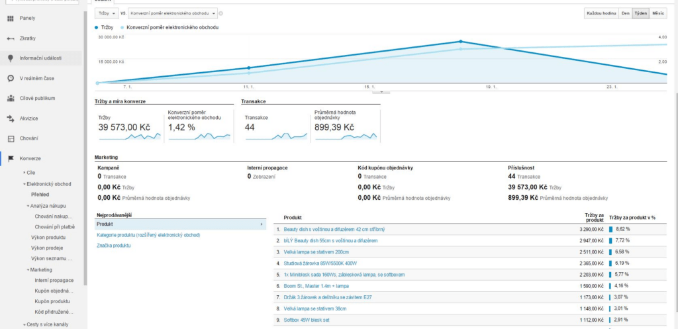
Task: Open the Tržby metric dropdown
Action: pos(107,13)
